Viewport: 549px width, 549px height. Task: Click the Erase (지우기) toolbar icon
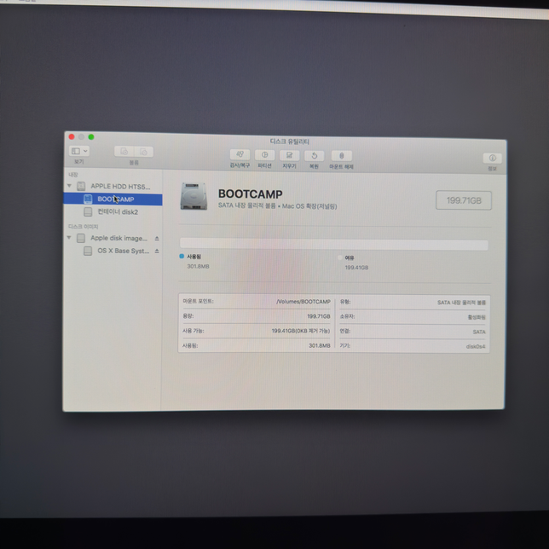pos(290,156)
